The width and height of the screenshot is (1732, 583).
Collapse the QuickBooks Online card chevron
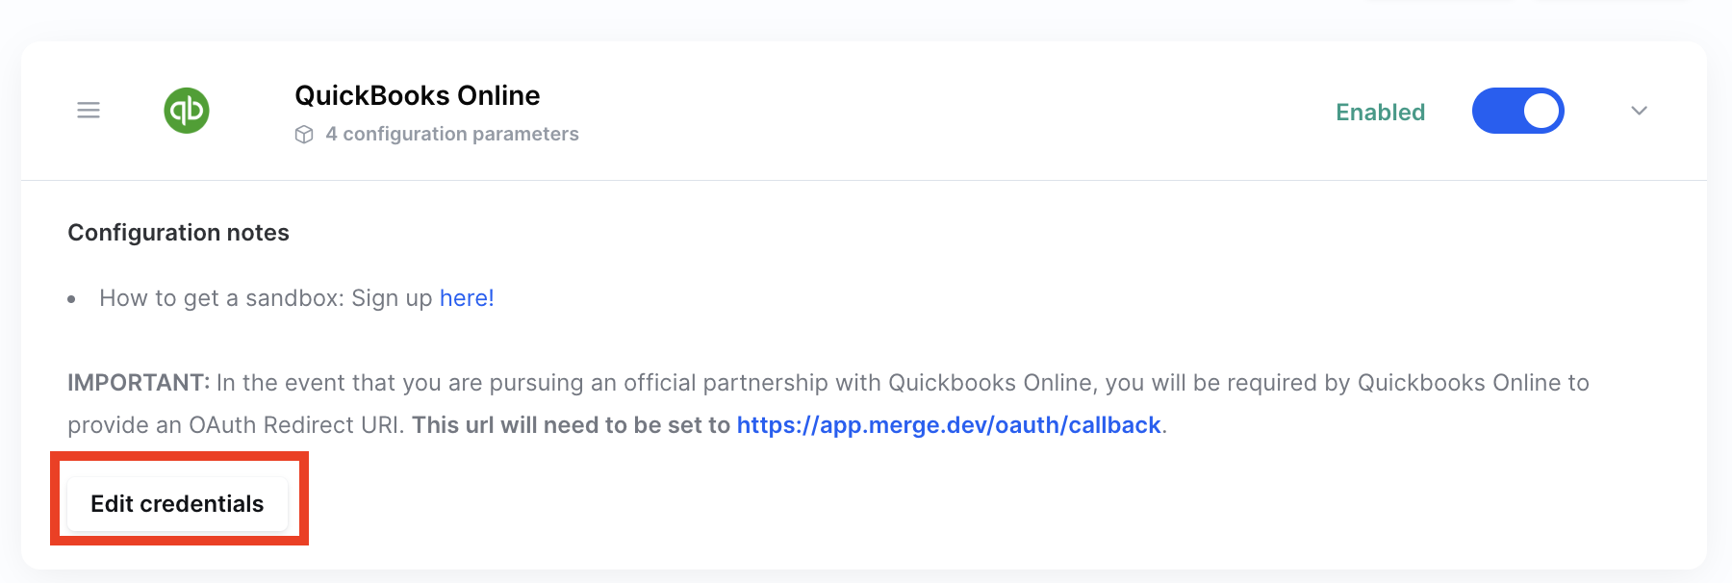(1639, 111)
